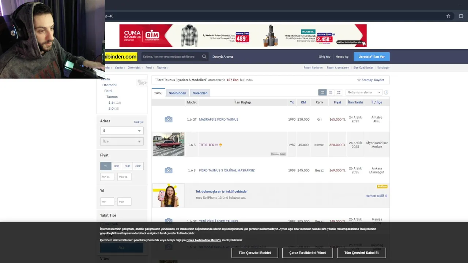Click the Aramayı Kaydet star icon
The image size is (468, 263).
click(x=359, y=80)
